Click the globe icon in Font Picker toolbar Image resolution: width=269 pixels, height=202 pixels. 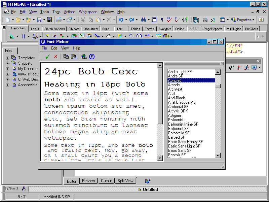tap(84, 57)
